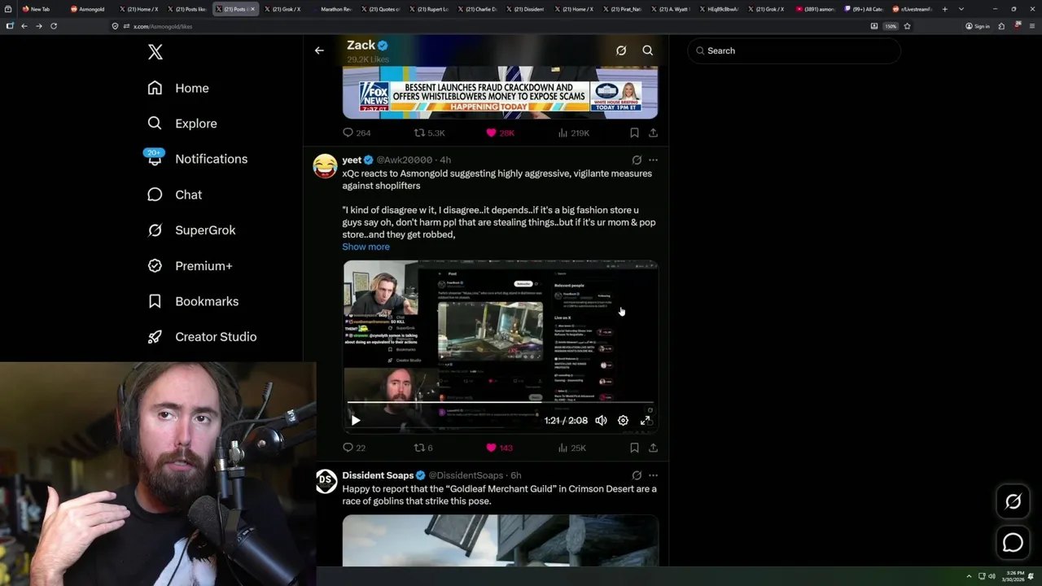The image size is (1042, 586).
Task: Toggle bookmark on the Fox News post
Action: tap(634, 133)
